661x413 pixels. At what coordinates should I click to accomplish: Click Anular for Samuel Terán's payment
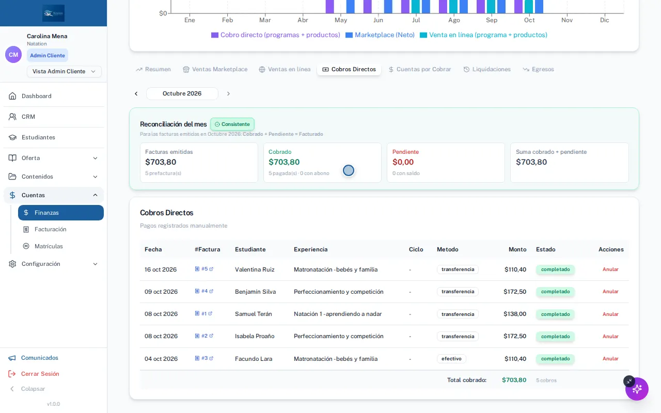[x=610, y=314]
